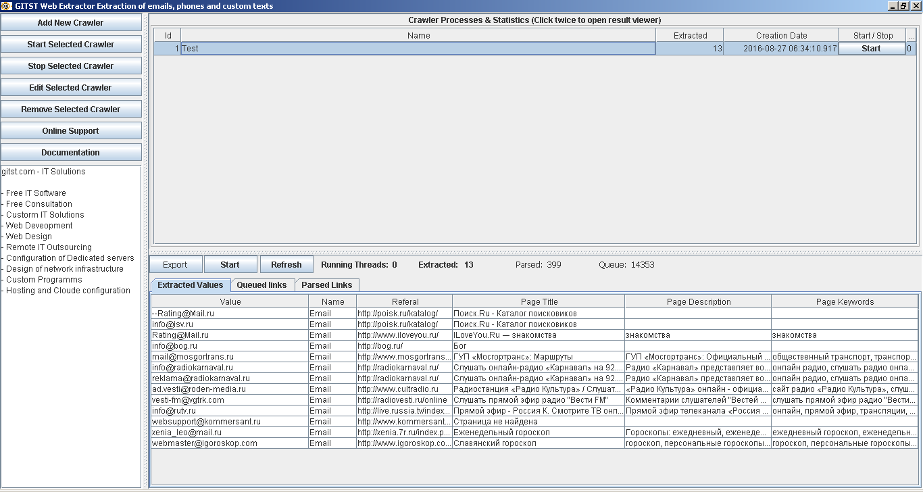The width and height of the screenshot is (923, 492).
Task: Start the Test crawler from its row
Action: click(x=872, y=48)
